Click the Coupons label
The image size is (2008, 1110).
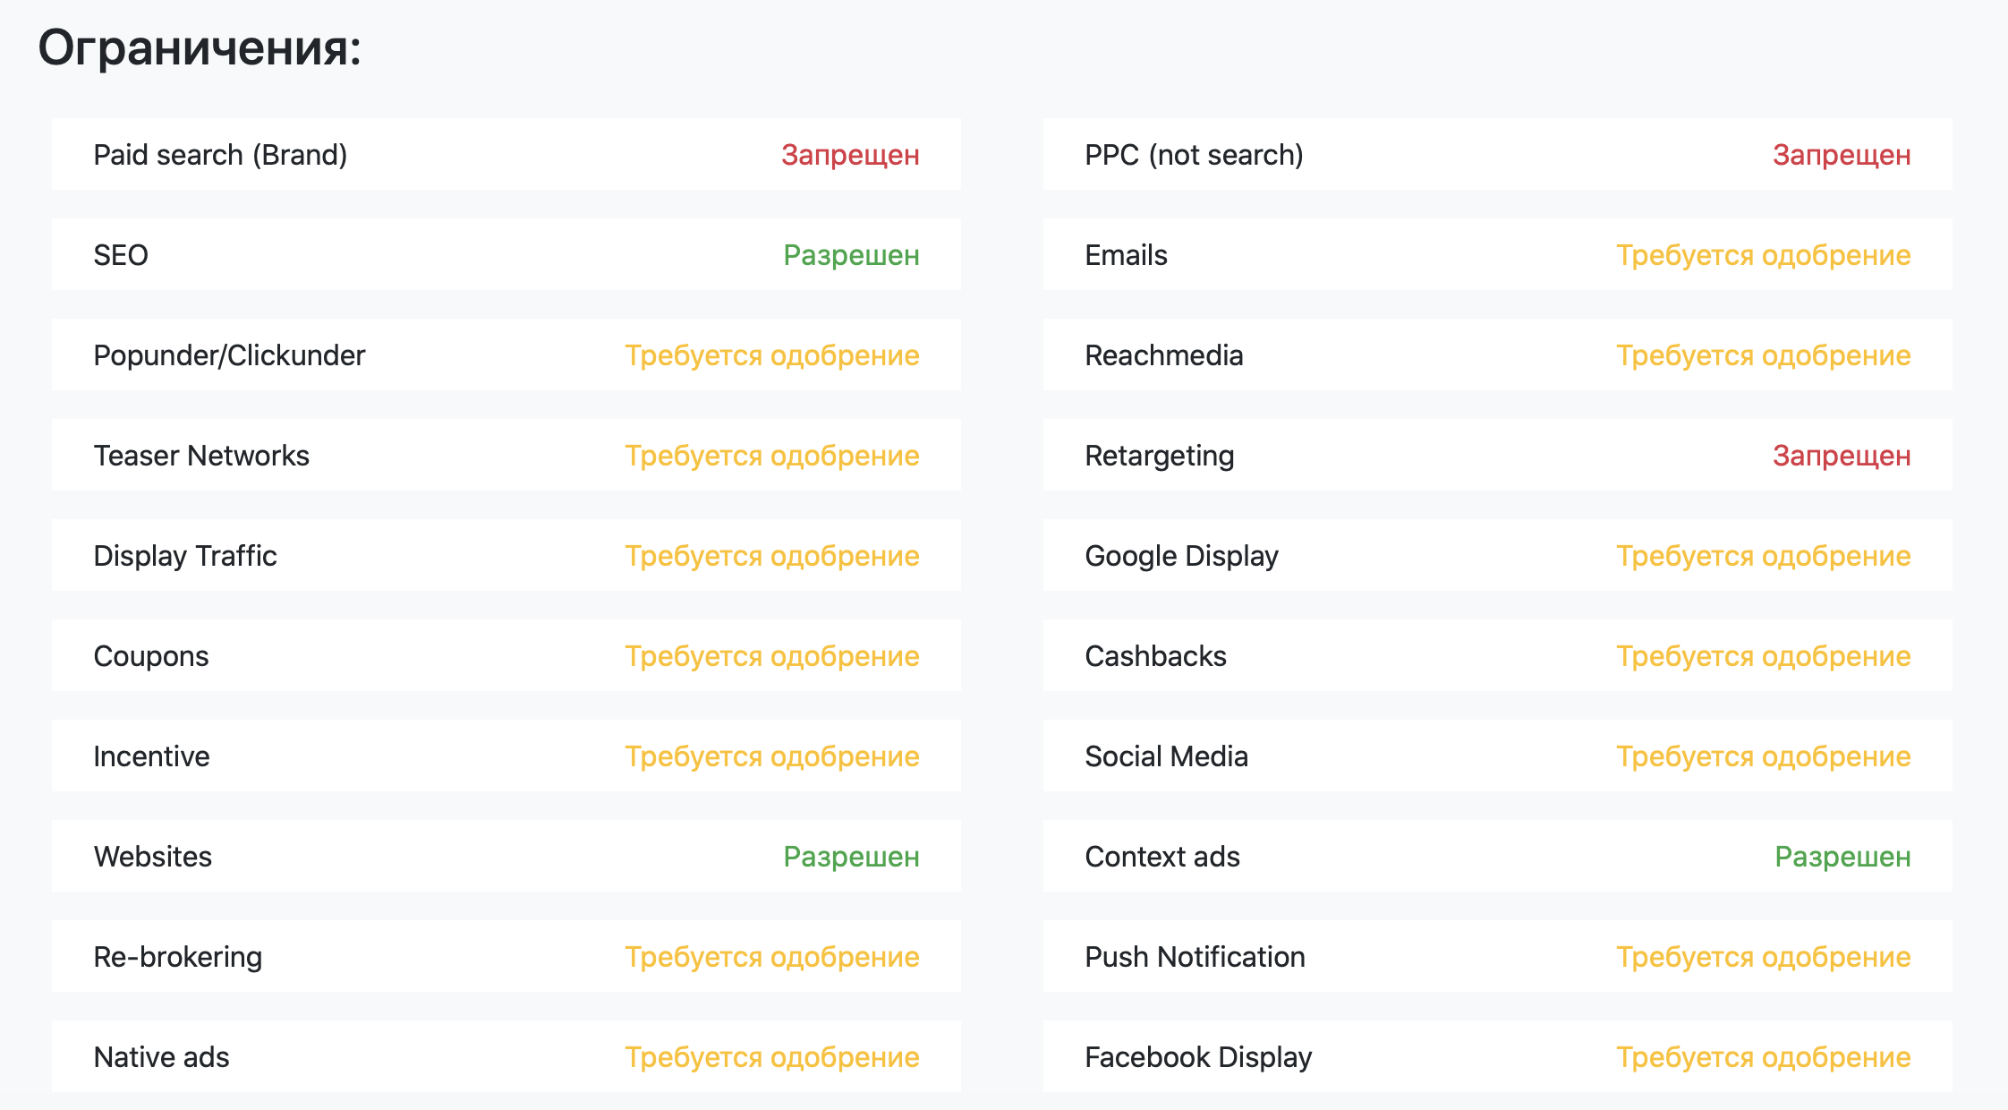pos(151,656)
